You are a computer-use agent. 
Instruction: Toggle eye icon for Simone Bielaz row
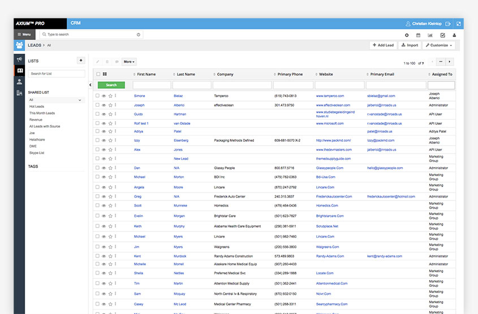click(x=104, y=96)
